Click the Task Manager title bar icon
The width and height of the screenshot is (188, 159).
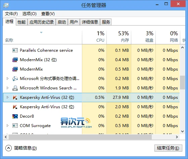coord(6,5)
